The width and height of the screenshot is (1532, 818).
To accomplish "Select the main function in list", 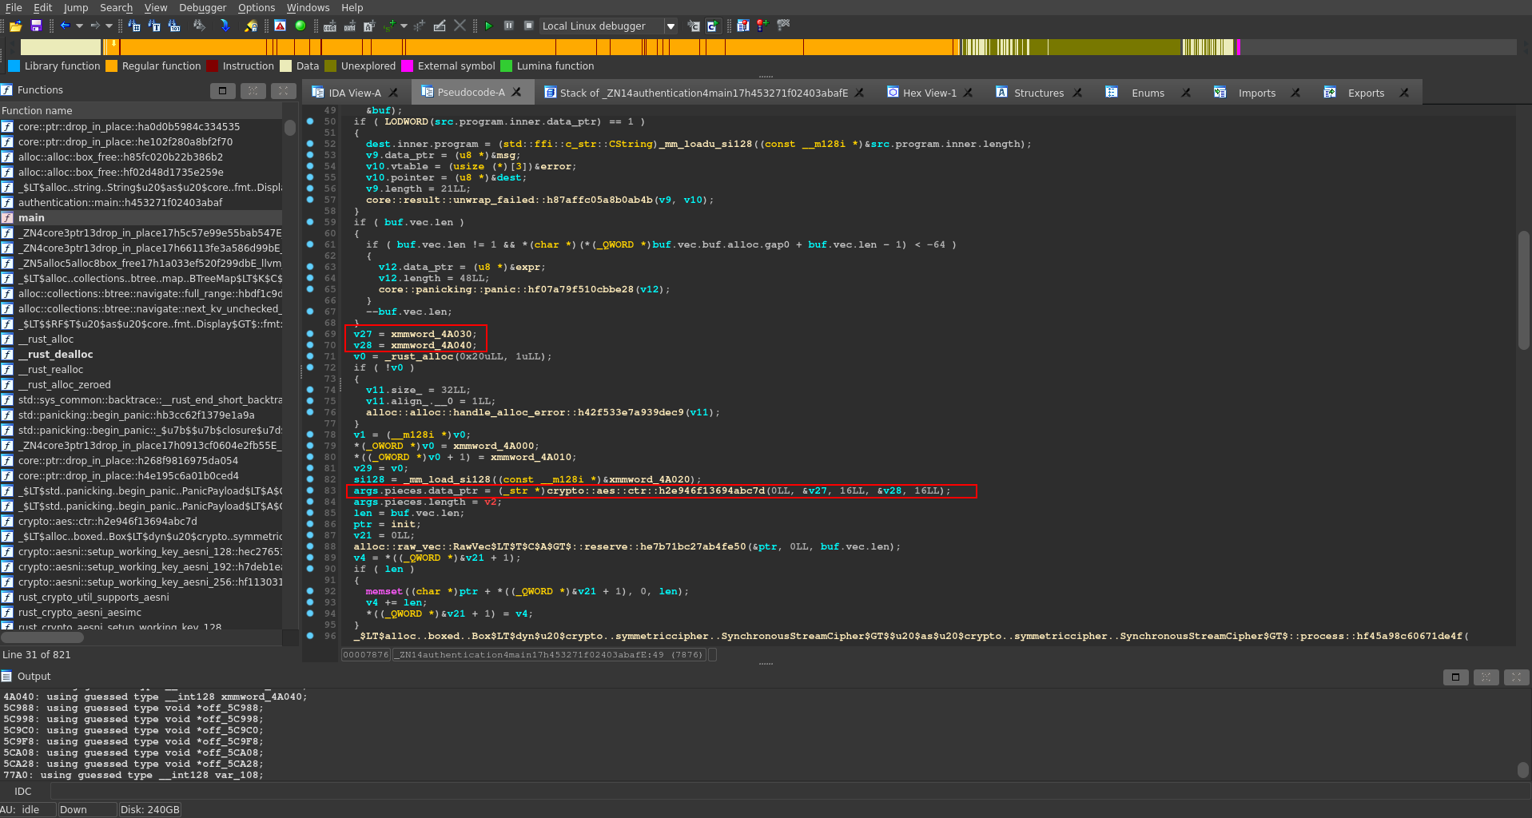I will tap(32, 217).
